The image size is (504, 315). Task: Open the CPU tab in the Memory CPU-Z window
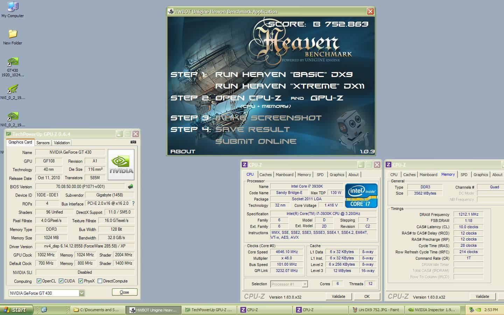394,175
